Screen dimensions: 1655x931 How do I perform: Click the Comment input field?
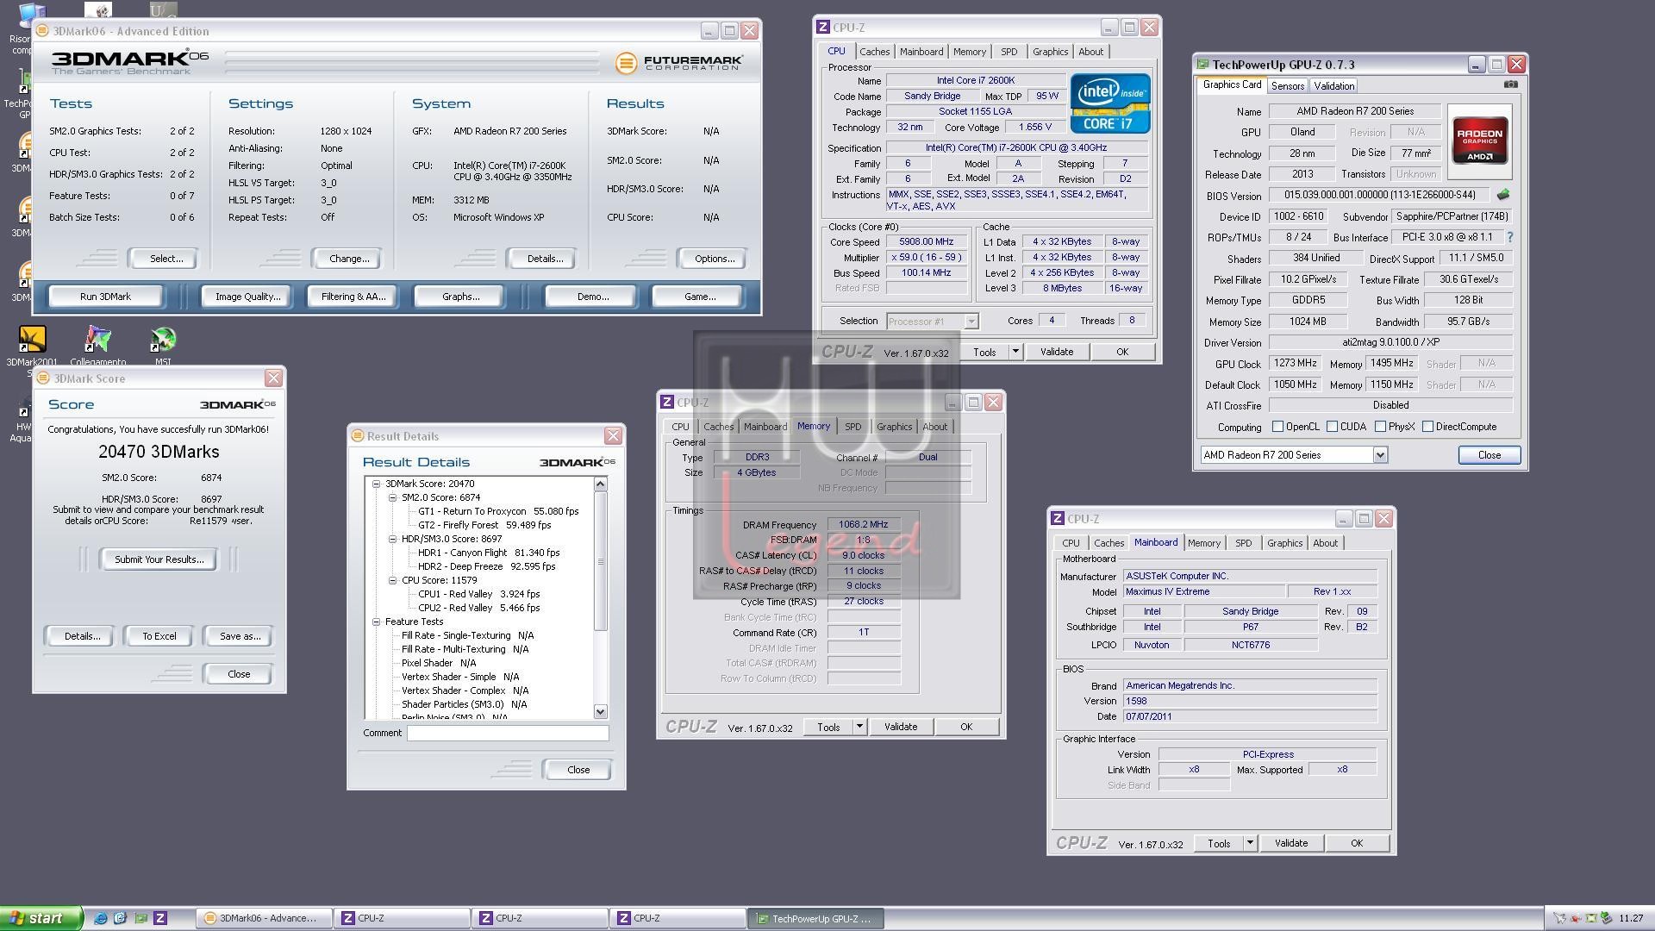pos(508,733)
